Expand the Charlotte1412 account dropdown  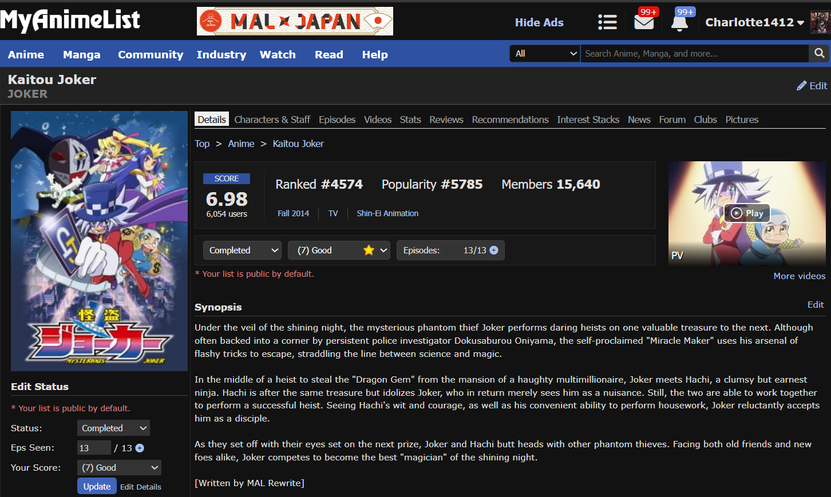pos(754,22)
